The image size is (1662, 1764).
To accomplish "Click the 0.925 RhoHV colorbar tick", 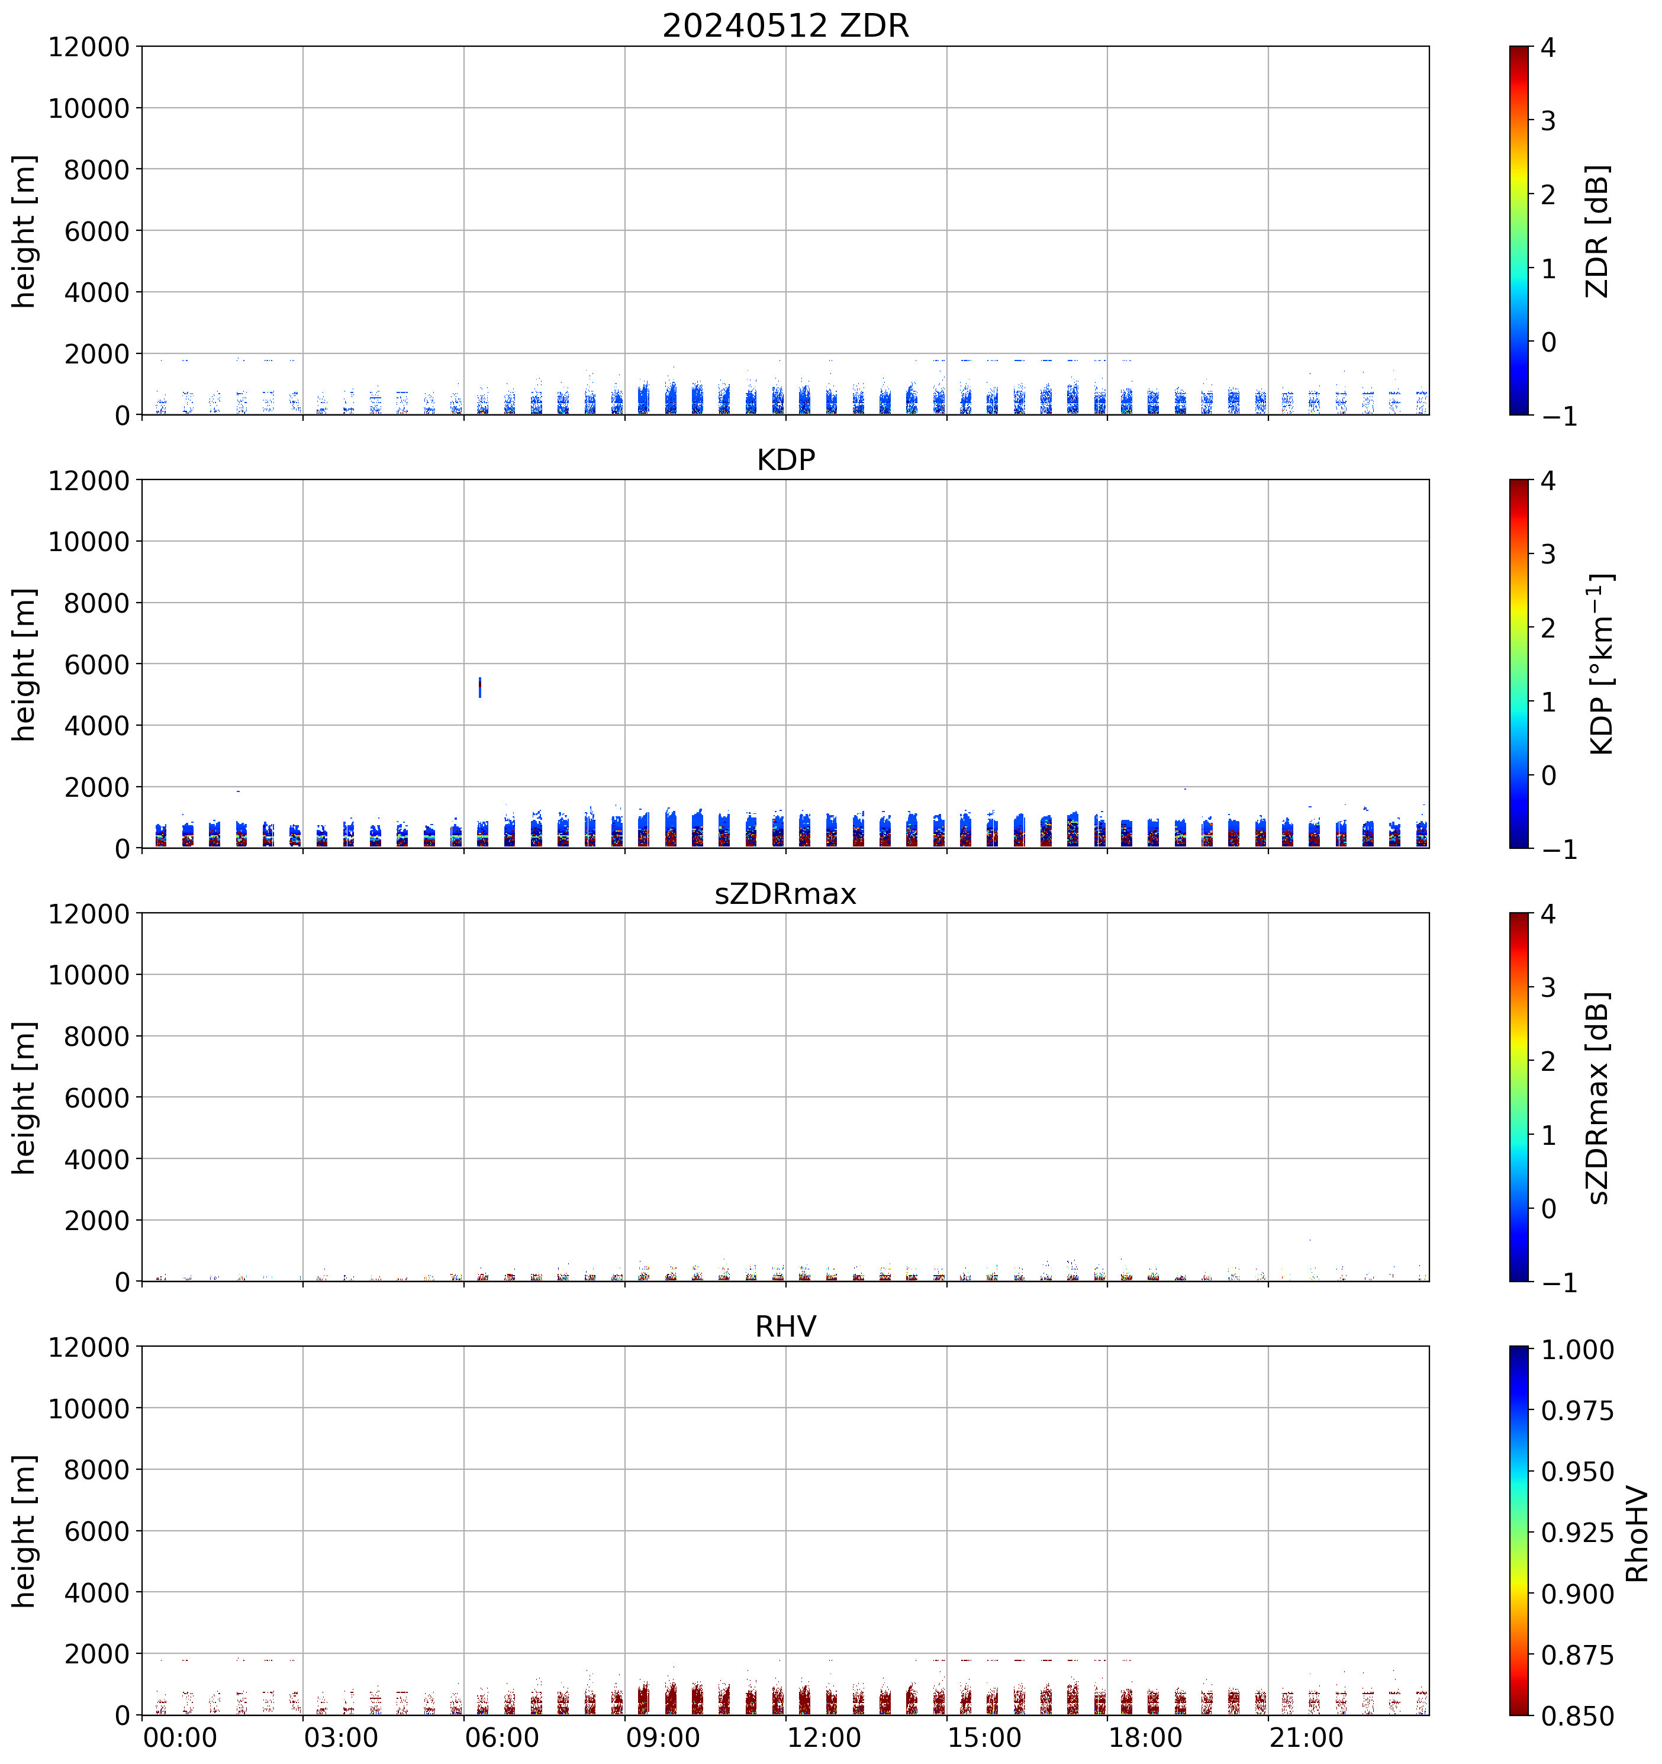I will point(1577,1533).
